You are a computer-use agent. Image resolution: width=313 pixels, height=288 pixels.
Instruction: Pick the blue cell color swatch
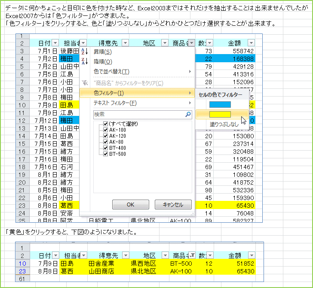pos(220,104)
